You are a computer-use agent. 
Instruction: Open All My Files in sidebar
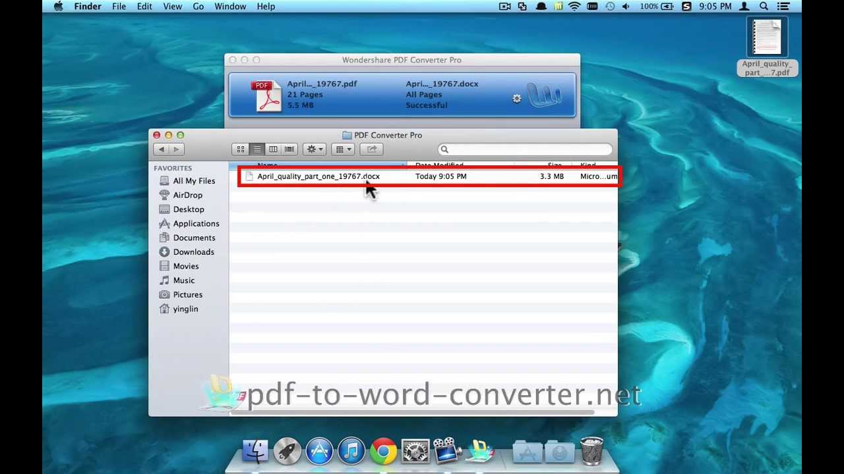tap(194, 181)
